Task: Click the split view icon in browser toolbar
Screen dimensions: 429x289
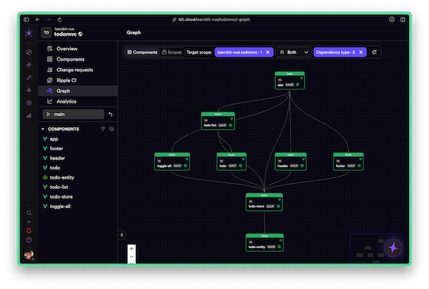Action: [403, 19]
